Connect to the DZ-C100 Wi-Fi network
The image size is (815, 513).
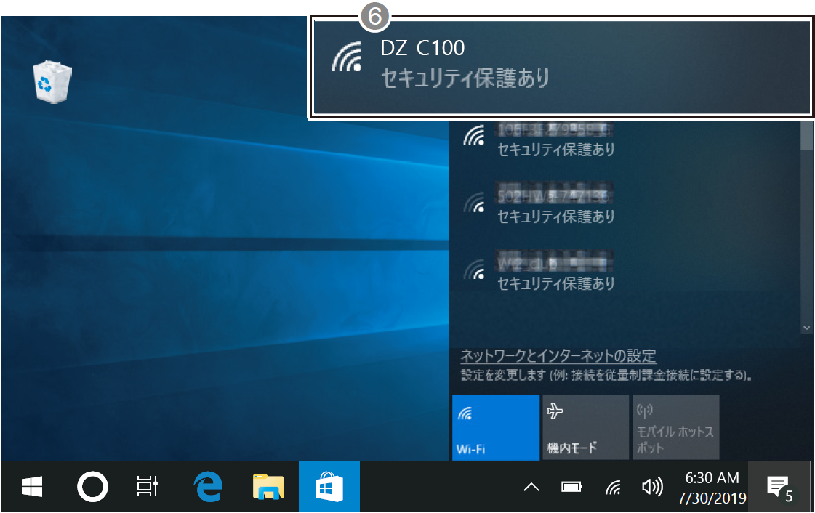(560, 65)
